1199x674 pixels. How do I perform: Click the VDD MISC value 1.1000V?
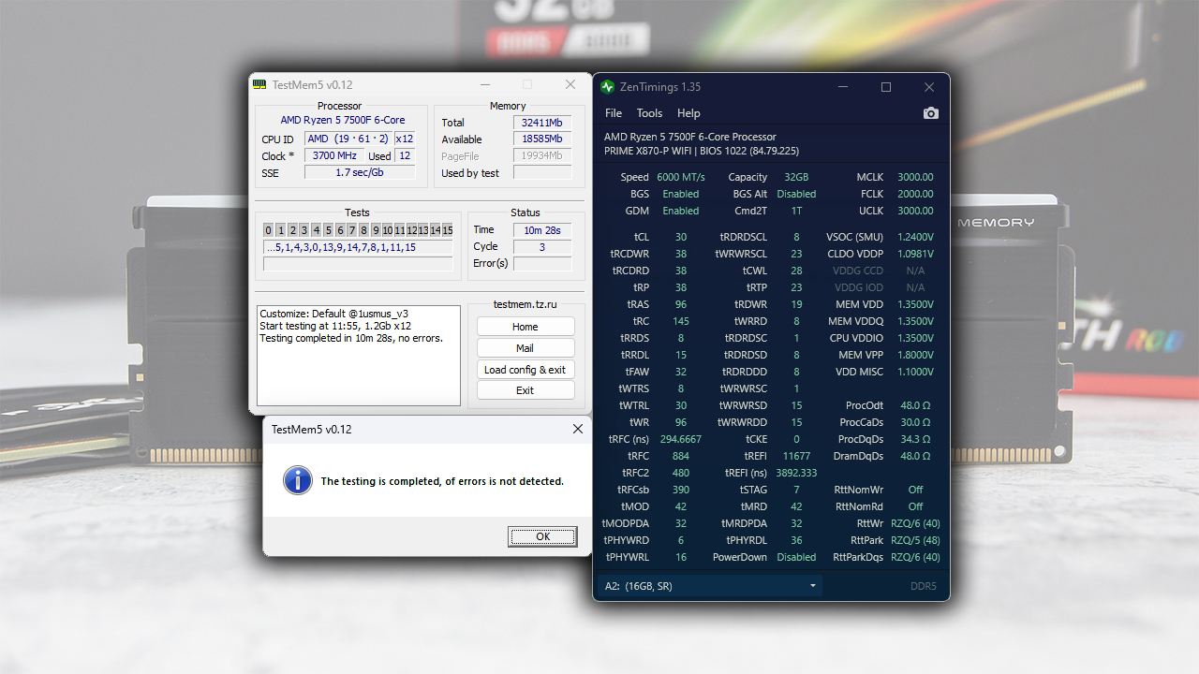(915, 372)
